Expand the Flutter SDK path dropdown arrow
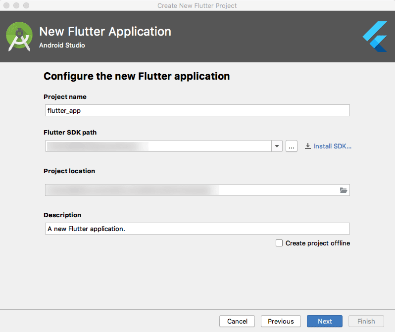 click(x=277, y=146)
